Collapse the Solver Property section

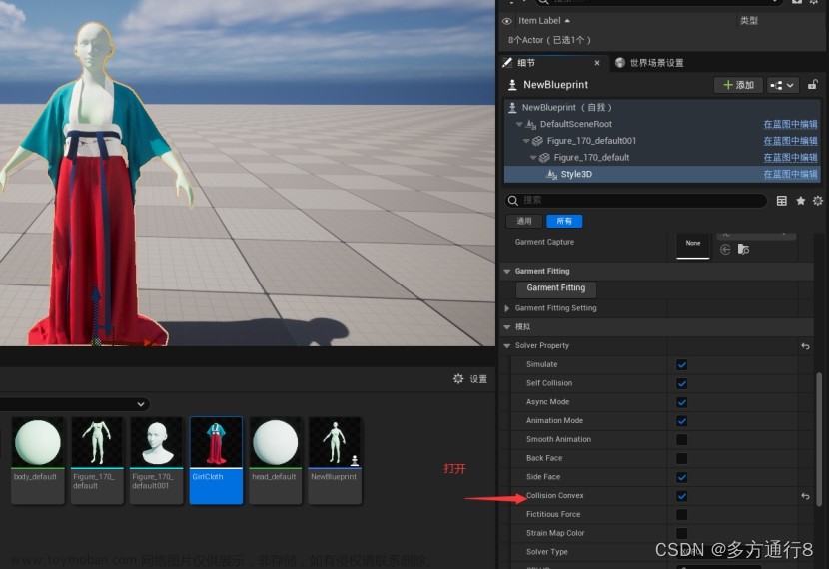point(507,346)
